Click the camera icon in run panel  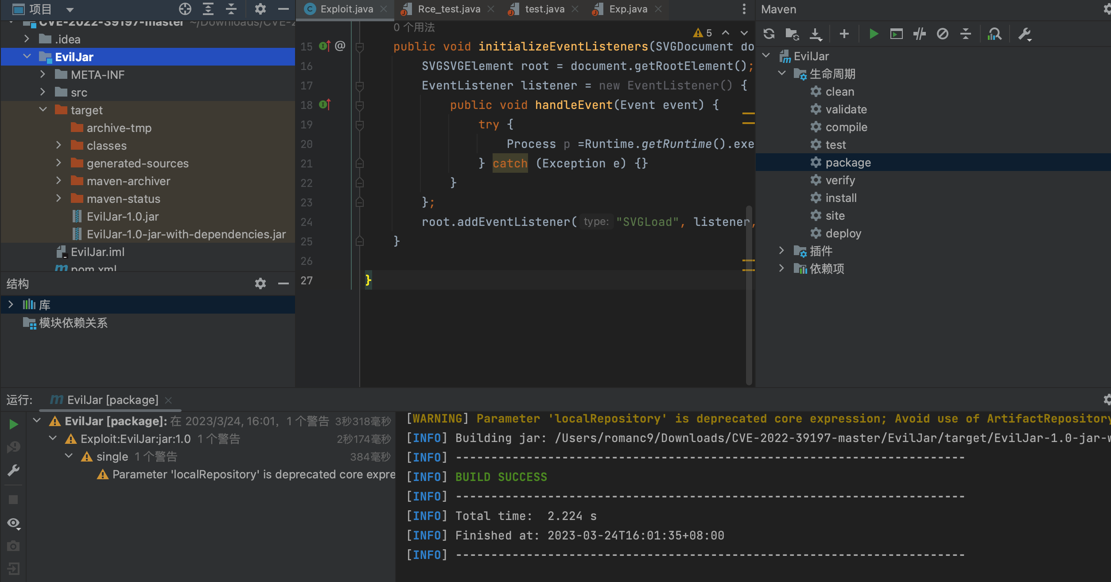tap(13, 546)
